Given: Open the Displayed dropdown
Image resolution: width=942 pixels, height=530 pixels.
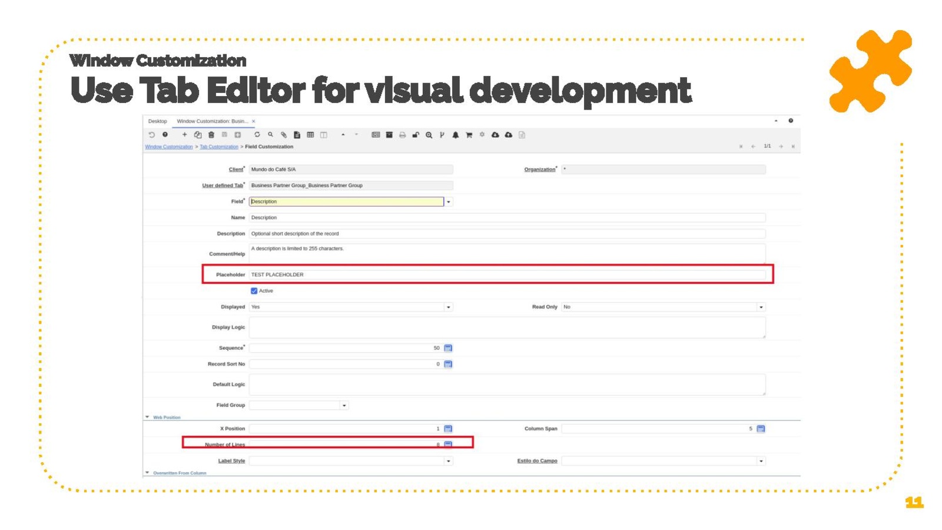Looking at the screenshot, I should click(x=449, y=307).
